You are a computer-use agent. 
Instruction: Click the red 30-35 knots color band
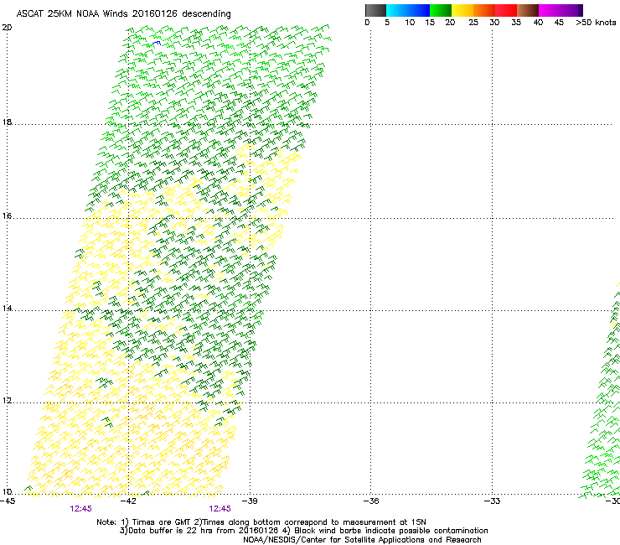(506, 10)
